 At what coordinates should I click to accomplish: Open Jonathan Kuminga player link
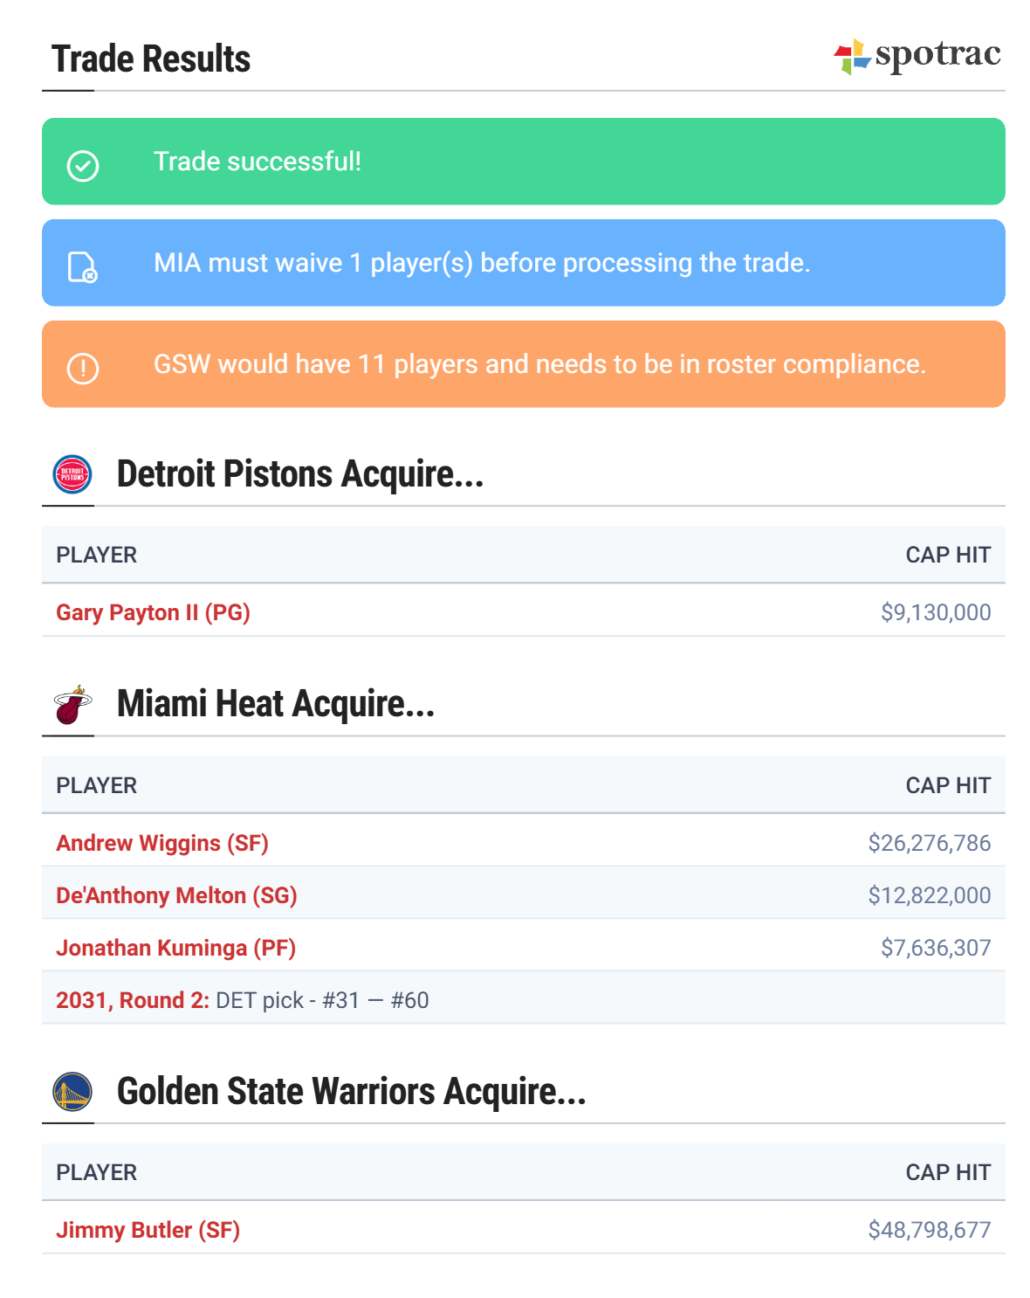175,948
